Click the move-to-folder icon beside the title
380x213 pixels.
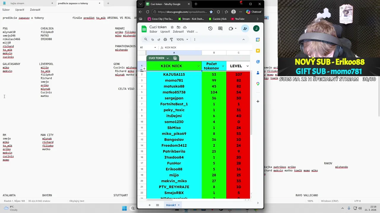tap(178, 27)
